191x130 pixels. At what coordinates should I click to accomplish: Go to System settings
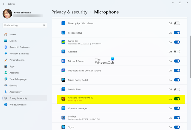[25, 41]
